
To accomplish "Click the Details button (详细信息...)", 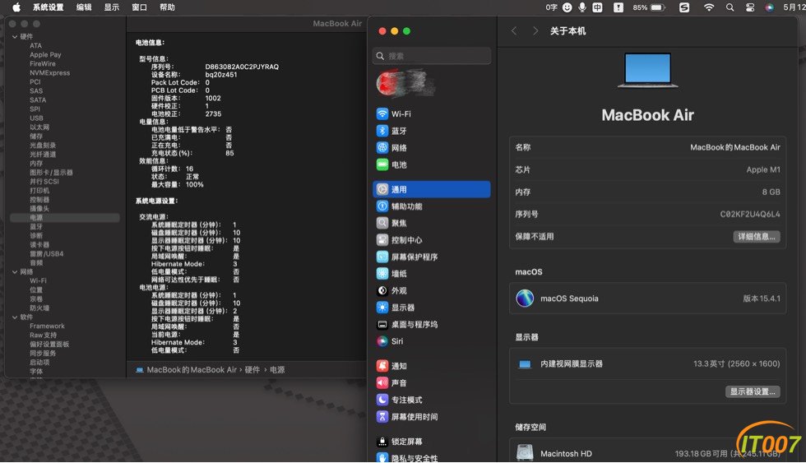I will [x=756, y=237].
